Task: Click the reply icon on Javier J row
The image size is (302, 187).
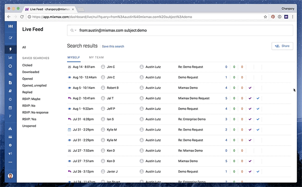Action: click(70, 171)
